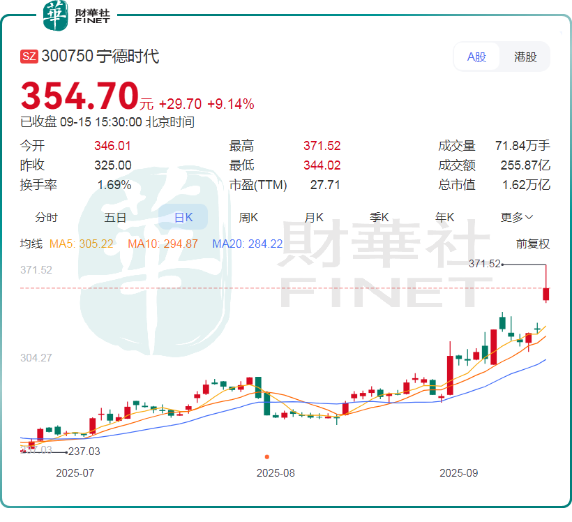Click the 成交量 value 71.84万手
572x522 pixels.
pos(522,146)
